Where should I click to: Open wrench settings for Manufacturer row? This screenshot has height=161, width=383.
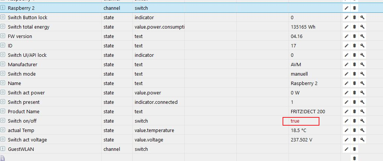[362, 65]
